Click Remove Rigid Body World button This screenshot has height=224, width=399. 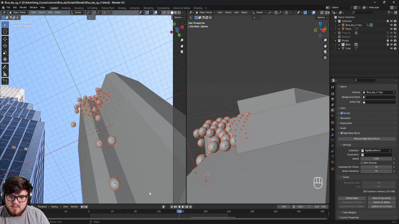[x=366, y=139]
